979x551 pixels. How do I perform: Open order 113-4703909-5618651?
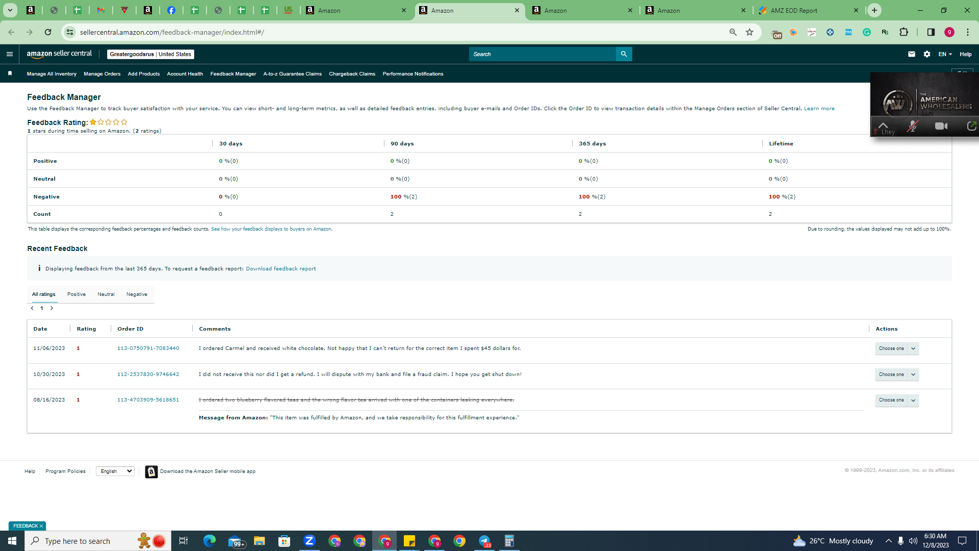pyautogui.click(x=148, y=400)
